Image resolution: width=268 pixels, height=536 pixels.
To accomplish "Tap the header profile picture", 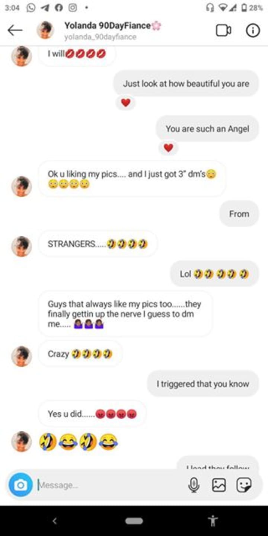I will [45, 31].
